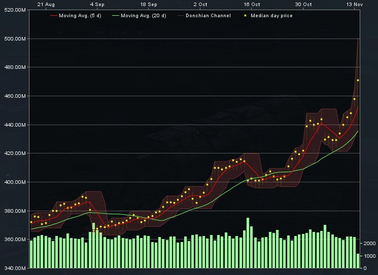Click the 30 Oct date label

point(303,5)
